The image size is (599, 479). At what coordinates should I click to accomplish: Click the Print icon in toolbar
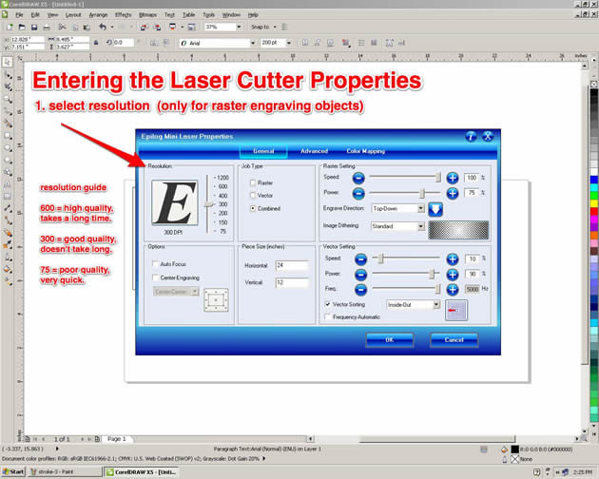pyautogui.click(x=47, y=28)
